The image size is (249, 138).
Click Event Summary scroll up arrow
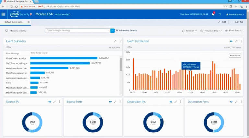pyautogui.click(x=121, y=57)
